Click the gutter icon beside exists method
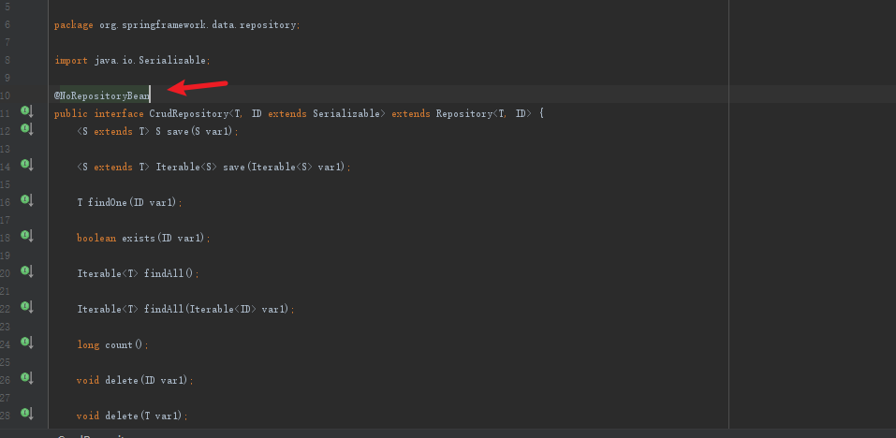 coord(26,236)
